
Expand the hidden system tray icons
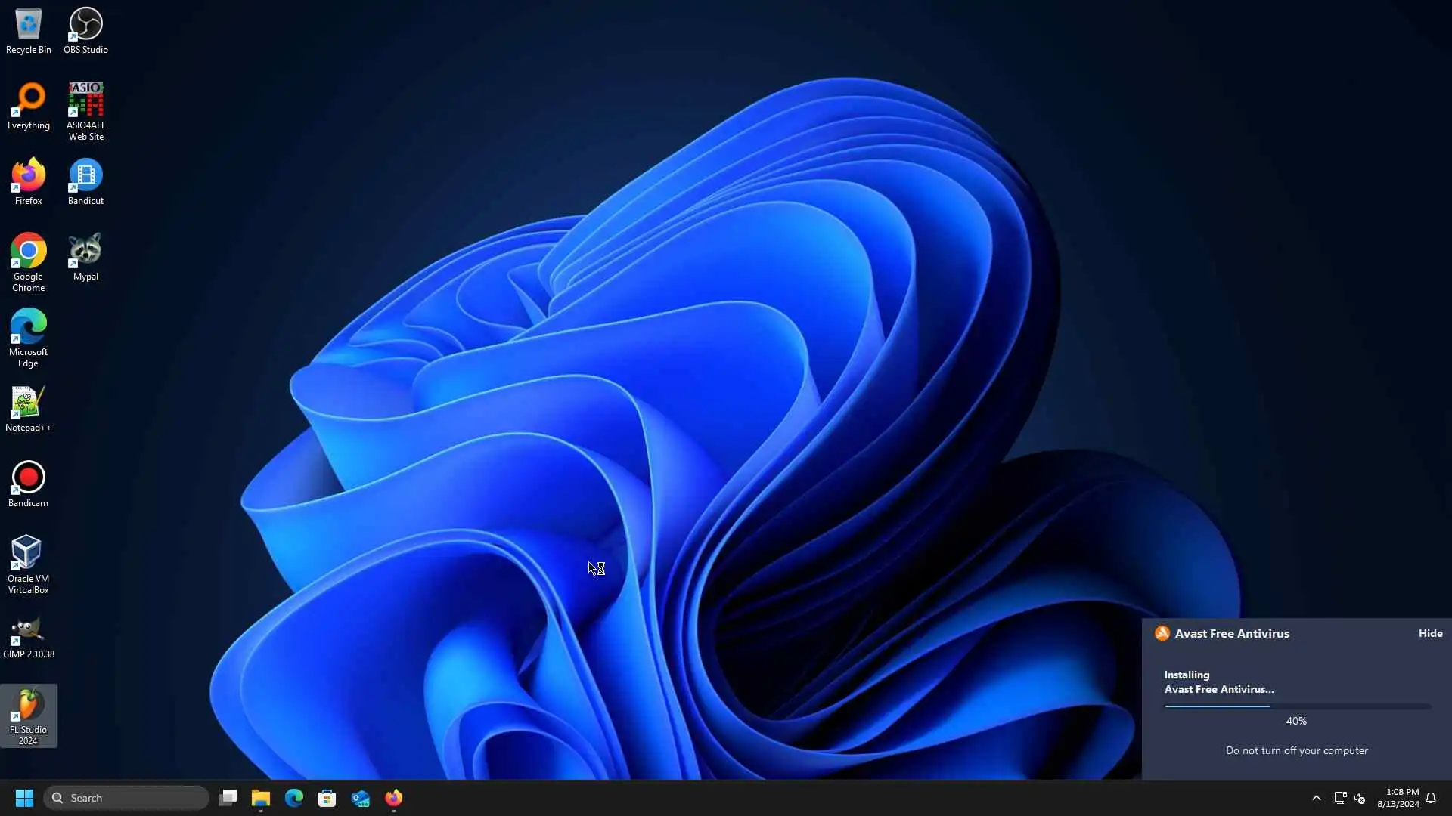(x=1316, y=798)
